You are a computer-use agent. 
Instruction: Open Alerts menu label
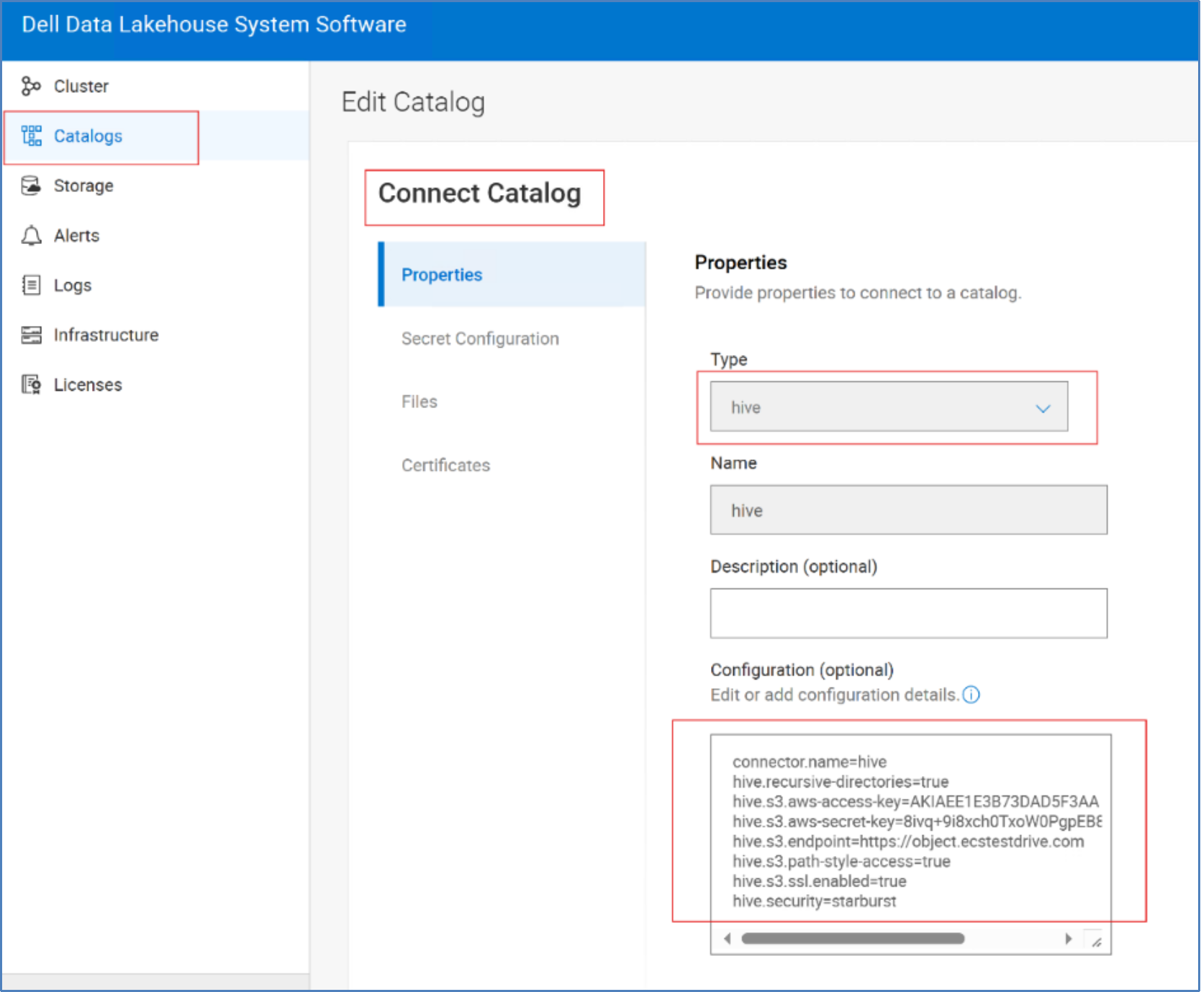click(76, 235)
